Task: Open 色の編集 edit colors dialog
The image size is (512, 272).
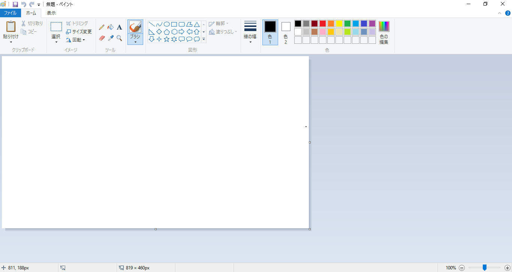Action: (384, 33)
